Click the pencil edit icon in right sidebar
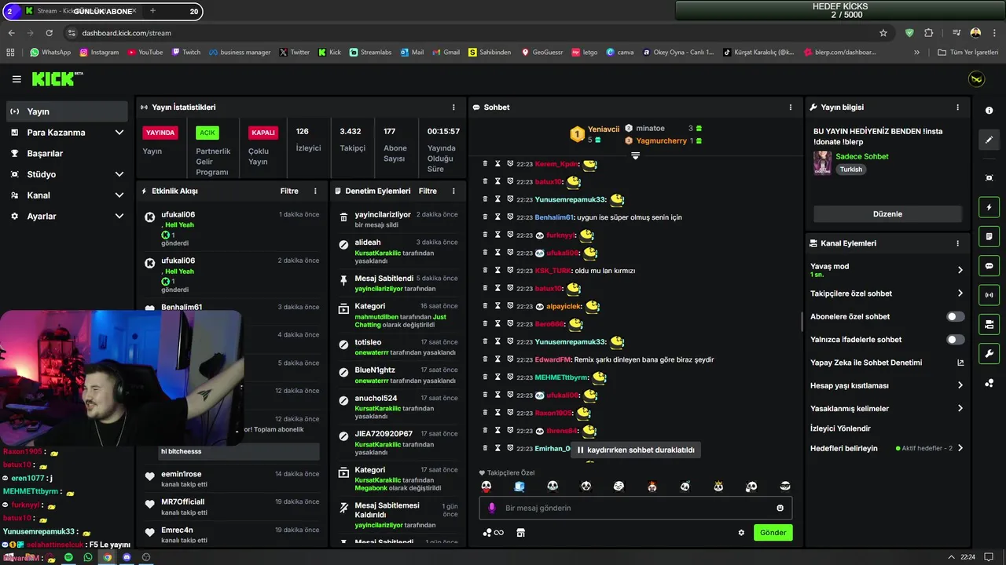This screenshot has width=1006, height=565. pyautogui.click(x=989, y=140)
